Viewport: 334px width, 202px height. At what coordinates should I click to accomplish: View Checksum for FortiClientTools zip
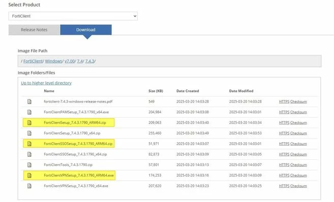point(298,165)
